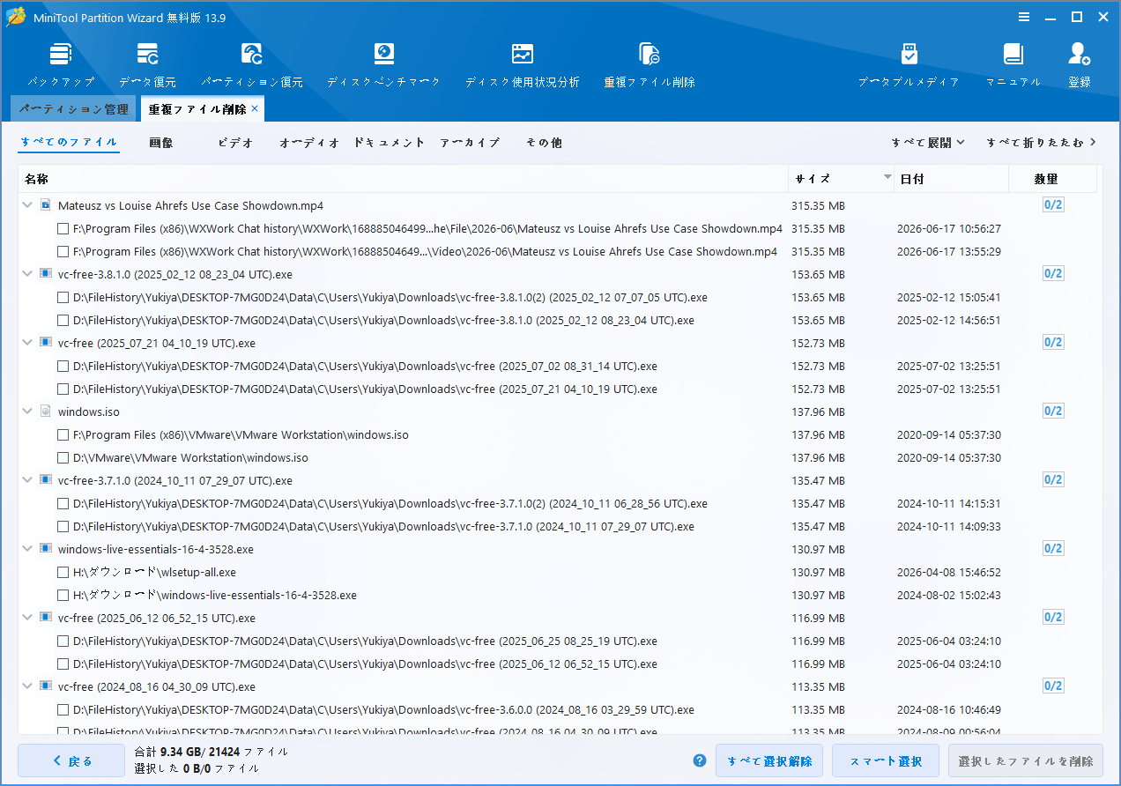Image resolution: width=1121 pixels, height=786 pixels.
Task: Open the ブータブルメディア builder
Action: 909,65
